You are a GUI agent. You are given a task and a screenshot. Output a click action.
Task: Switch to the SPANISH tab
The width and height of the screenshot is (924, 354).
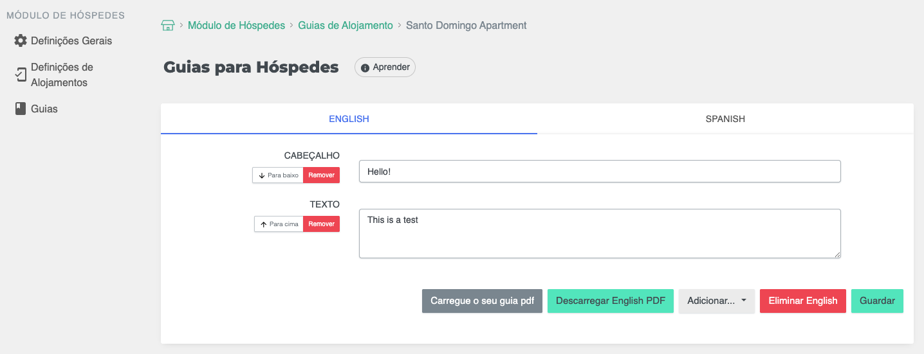[725, 119]
